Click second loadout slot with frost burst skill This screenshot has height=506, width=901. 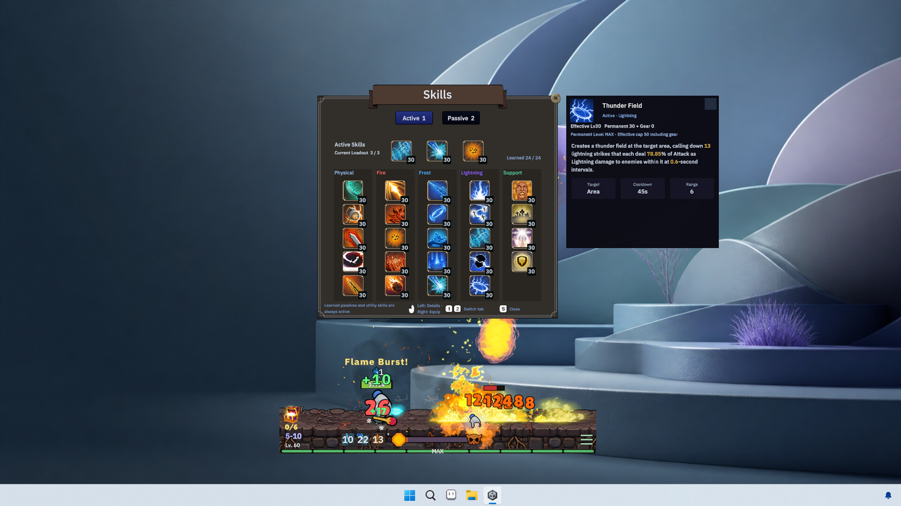click(437, 151)
